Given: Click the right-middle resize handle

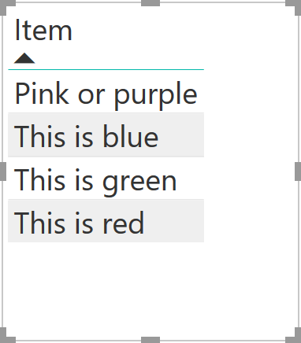Looking at the screenshot, I should point(298,171).
